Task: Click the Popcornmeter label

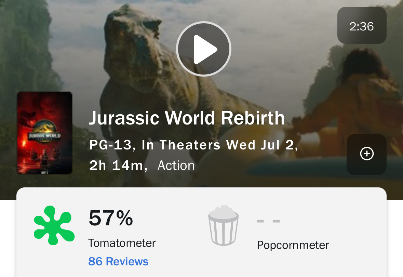Action: click(x=293, y=245)
